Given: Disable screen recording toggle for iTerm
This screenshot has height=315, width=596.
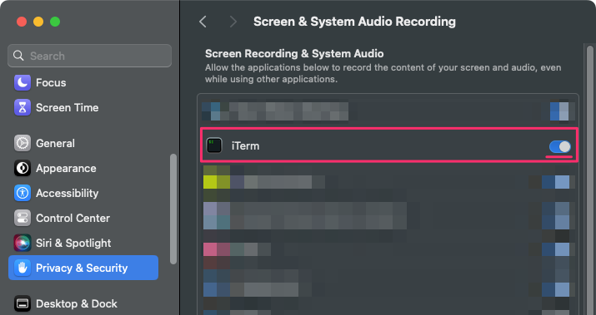Looking at the screenshot, I should click(559, 146).
